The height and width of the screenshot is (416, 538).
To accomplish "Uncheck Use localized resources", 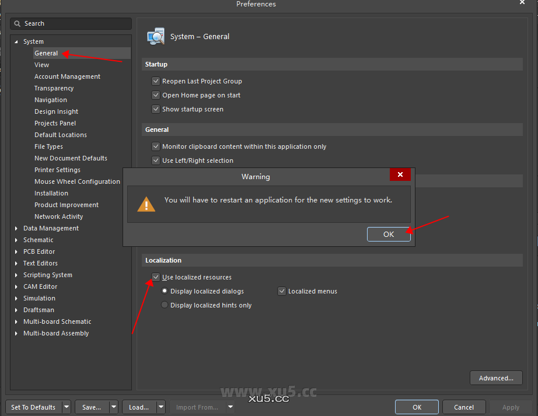I will click(156, 277).
